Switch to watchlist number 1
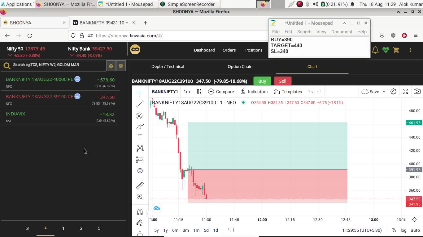423x237 pixels. 63,228
